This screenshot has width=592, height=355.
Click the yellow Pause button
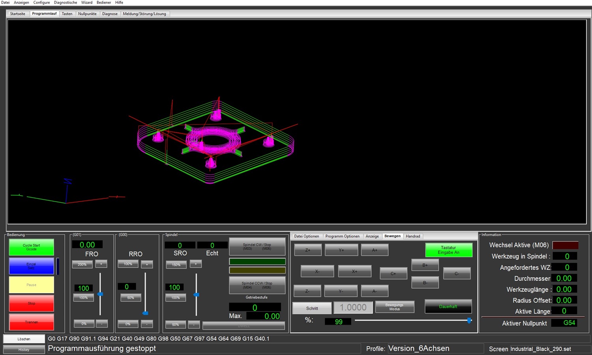[32, 285]
